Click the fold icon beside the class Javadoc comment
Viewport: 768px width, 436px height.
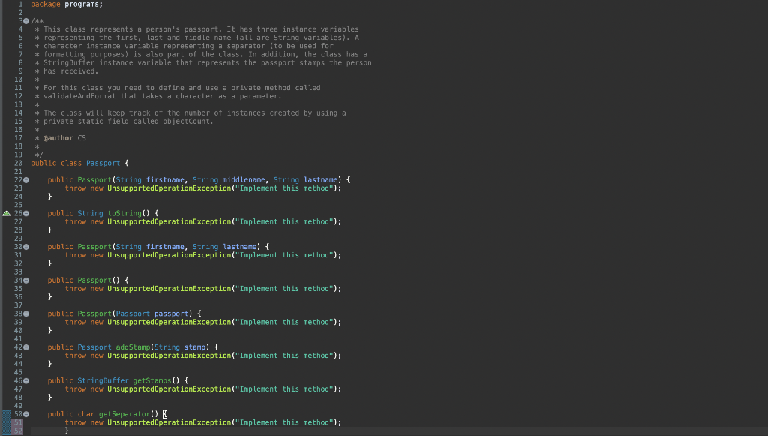[x=25, y=20]
